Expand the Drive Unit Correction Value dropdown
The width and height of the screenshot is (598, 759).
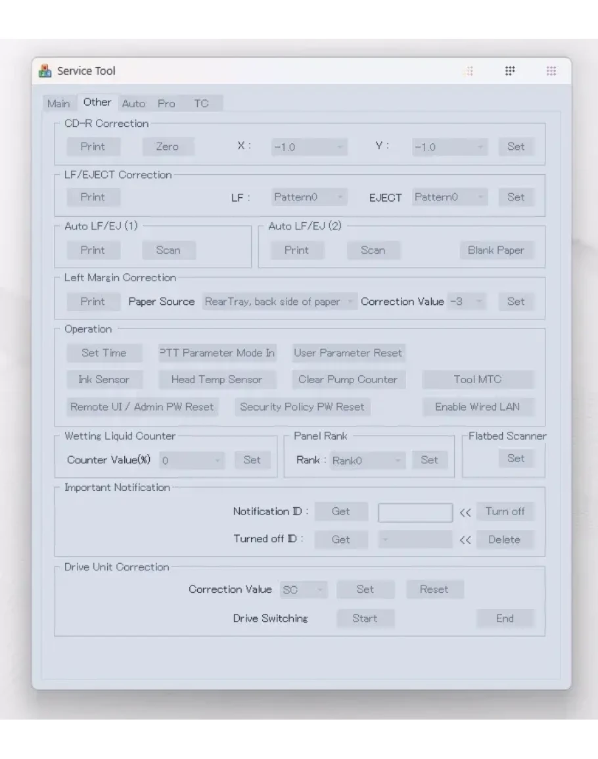tap(304, 590)
